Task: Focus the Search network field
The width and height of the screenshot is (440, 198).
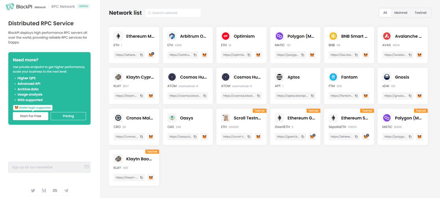Action: pyautogui.click(x=173, y=13)
